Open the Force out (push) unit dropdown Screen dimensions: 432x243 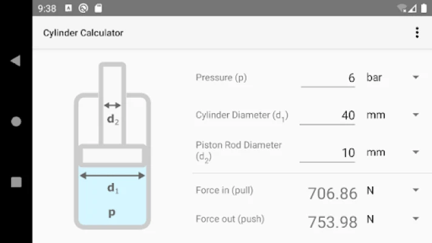click(x=393, y=219)
